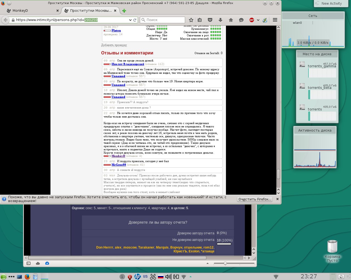Dismiss the Firefox refresh notification bar
The height and width of the screenshot is (280, 351).
tap(278, 199)
